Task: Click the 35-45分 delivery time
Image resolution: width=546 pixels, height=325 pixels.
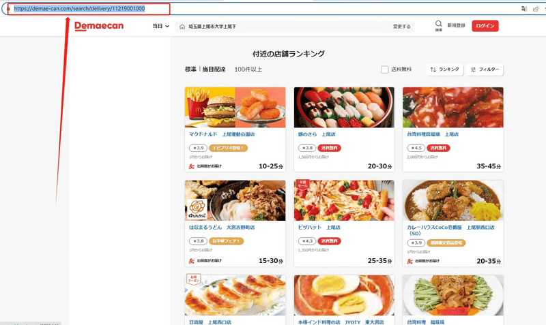Action: 489,166
